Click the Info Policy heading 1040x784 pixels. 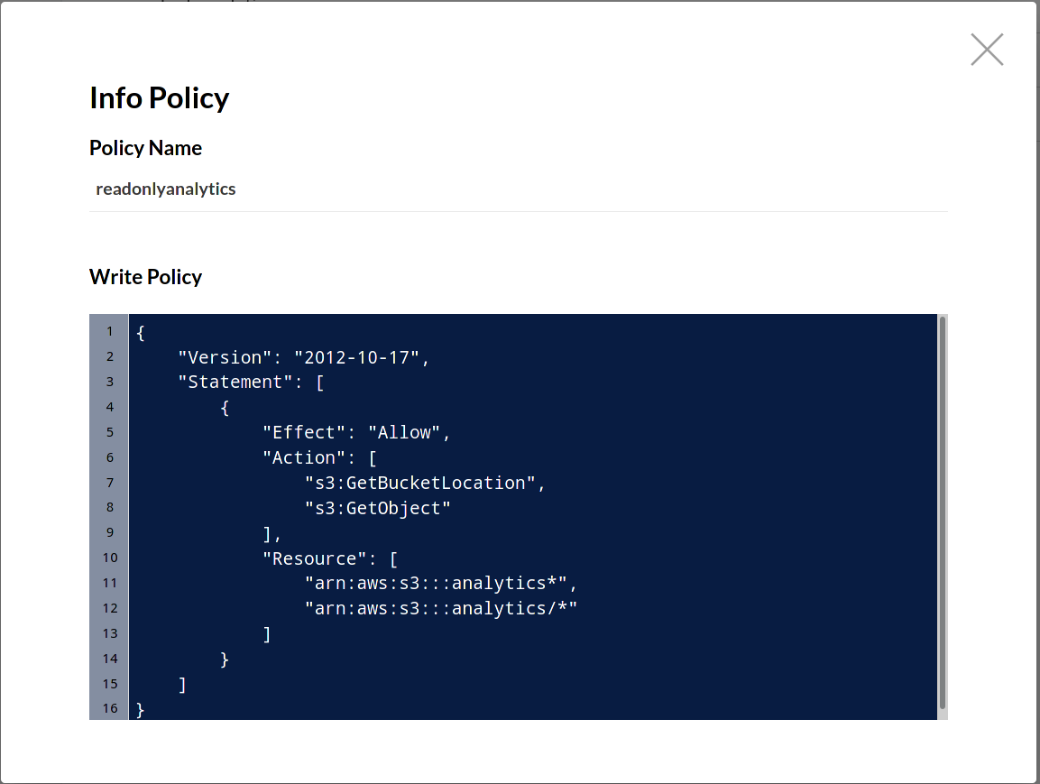click(159, 97)
